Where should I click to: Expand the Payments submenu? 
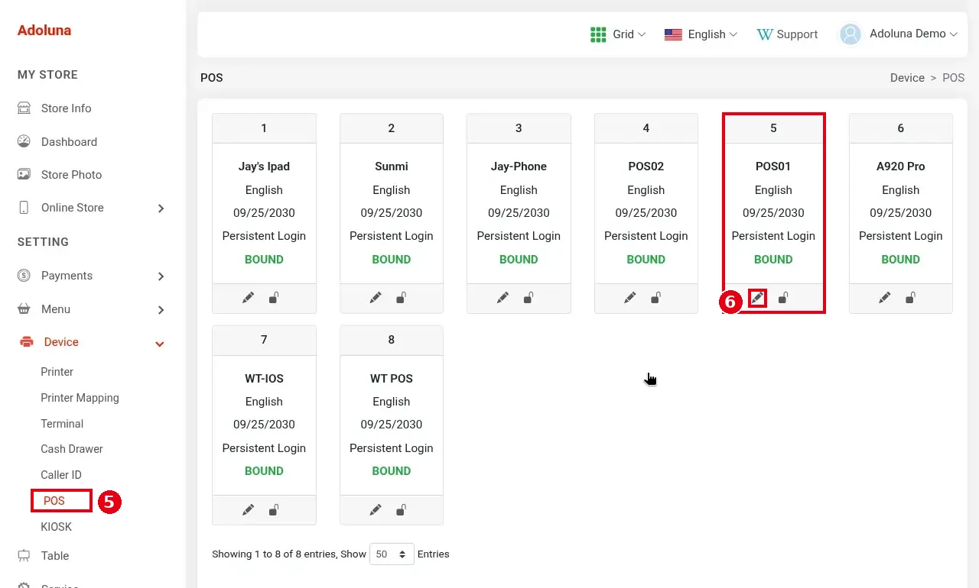coord(161,276)
